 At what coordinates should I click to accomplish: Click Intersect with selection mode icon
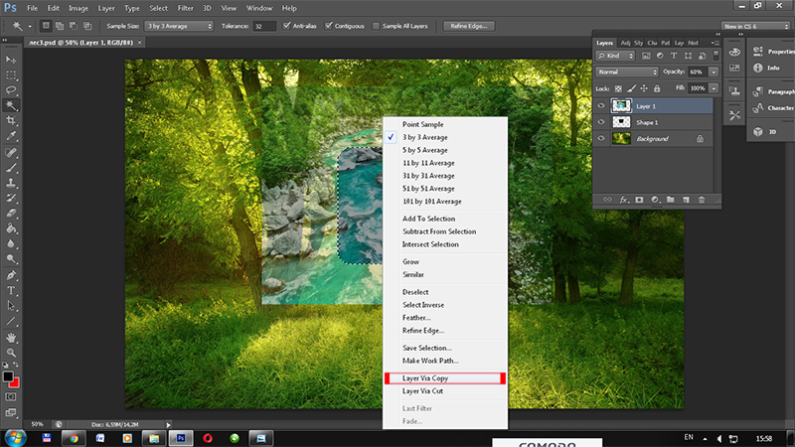[x=87, y=26]
